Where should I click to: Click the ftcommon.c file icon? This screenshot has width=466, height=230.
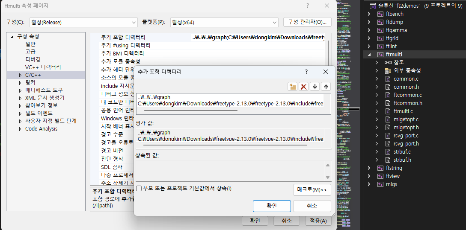[388, 95]
